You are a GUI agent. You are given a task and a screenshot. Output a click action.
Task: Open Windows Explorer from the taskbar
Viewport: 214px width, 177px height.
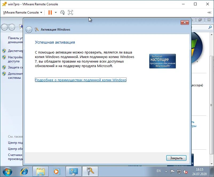coord(41,172)
